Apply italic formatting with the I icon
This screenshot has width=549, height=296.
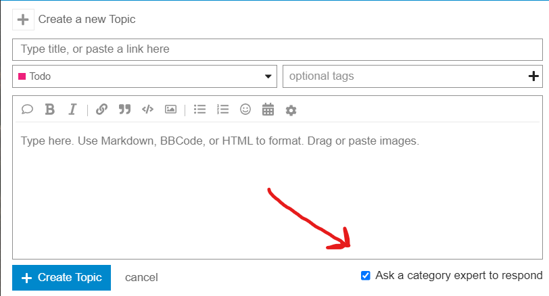[x=72, y=109]
